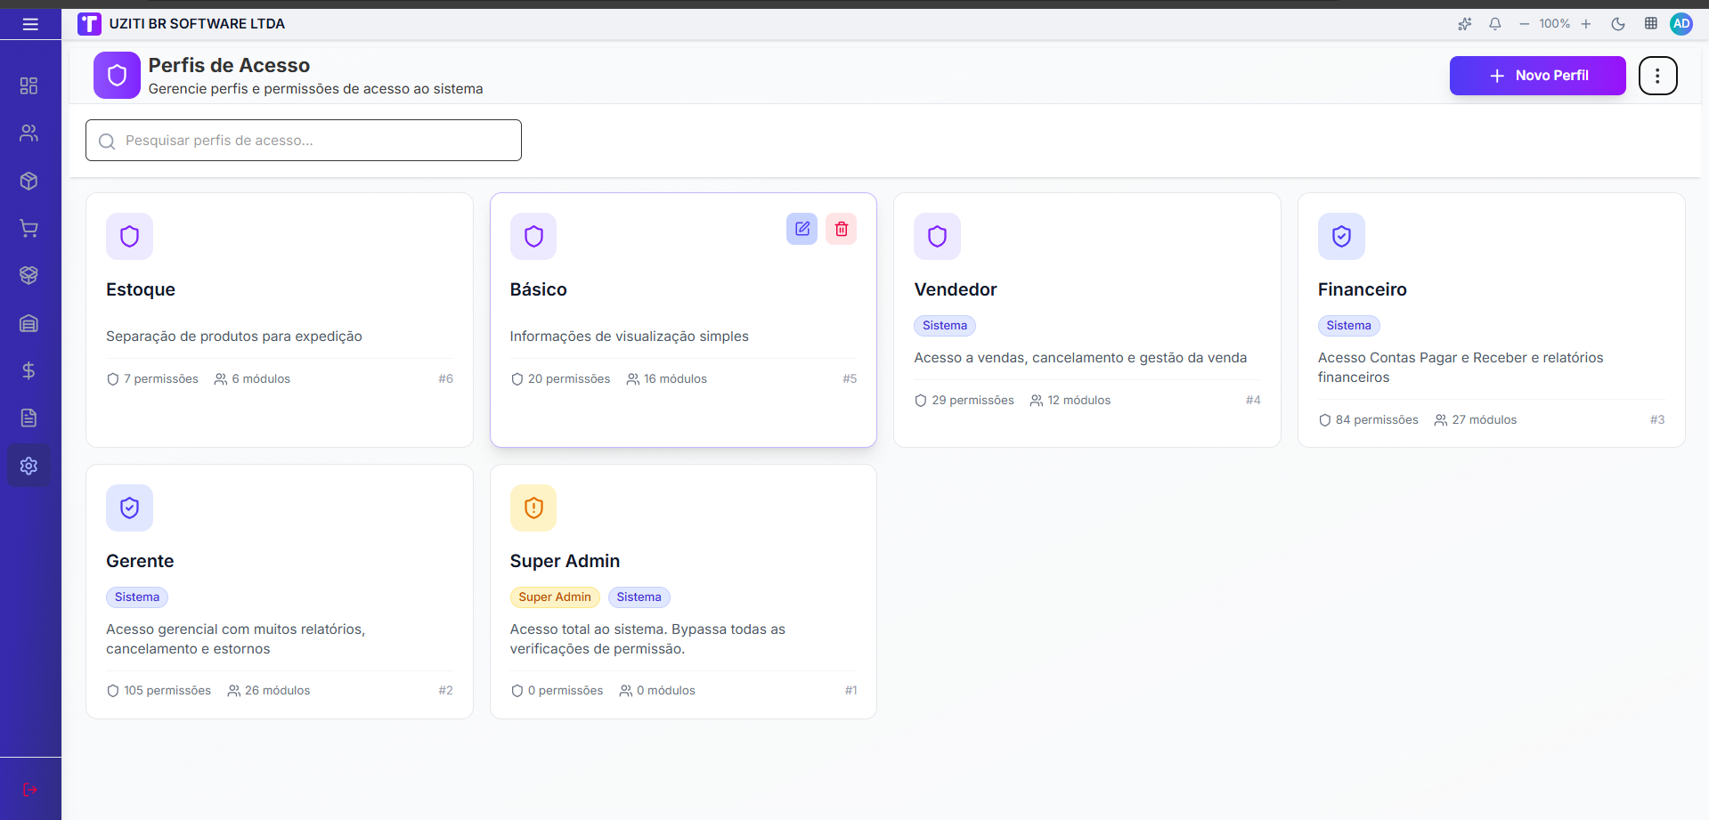Click the #1 identifier on Super Admin card
The image size is (1709, 820).
[850, 691]
